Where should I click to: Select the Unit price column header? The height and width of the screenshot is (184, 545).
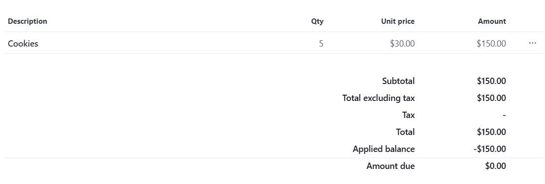pos(398,21)
